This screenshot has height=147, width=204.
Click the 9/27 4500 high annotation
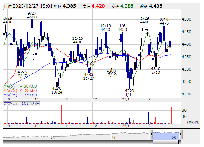[x=32, y=15]
